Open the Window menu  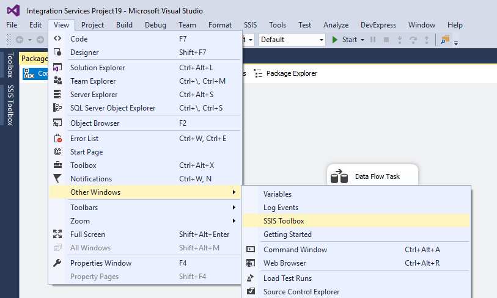point(422,25)
